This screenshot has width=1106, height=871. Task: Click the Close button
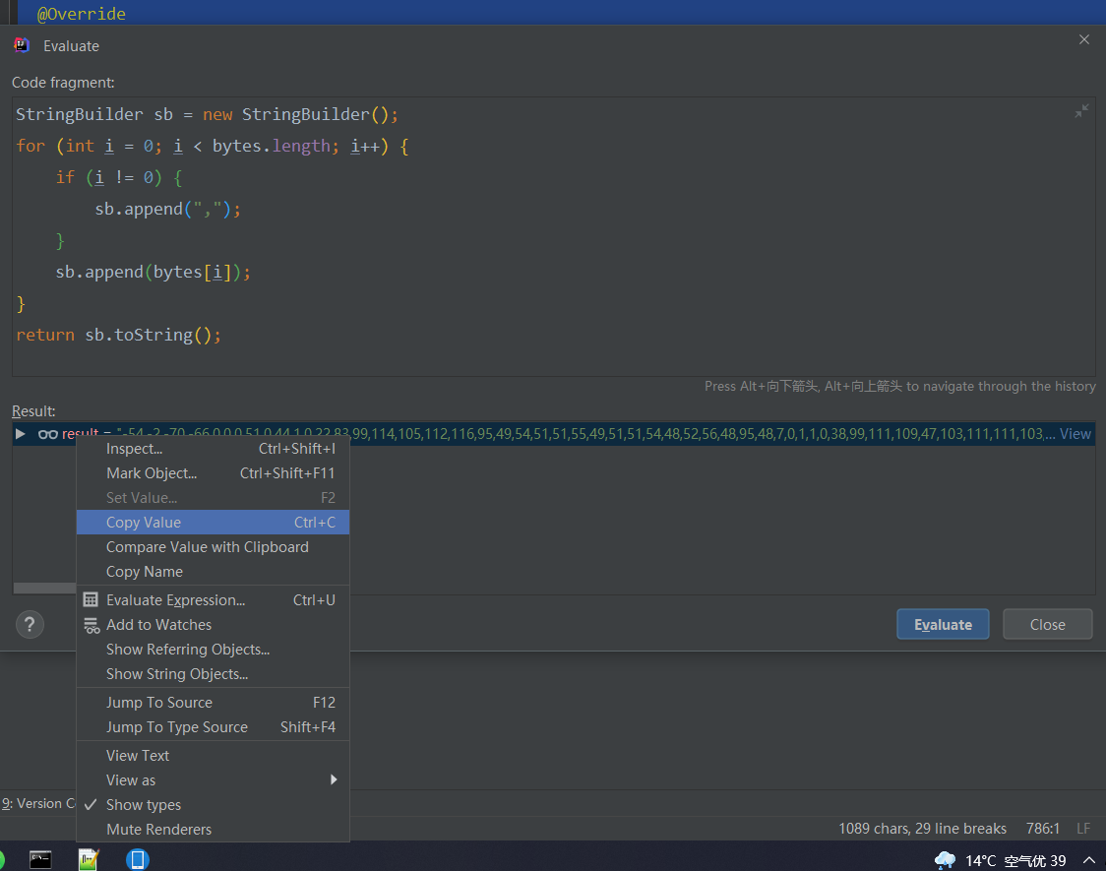[1048, 624]
